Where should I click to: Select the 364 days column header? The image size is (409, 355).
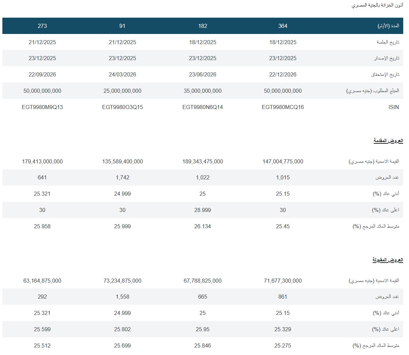click(x=283, y=26)
